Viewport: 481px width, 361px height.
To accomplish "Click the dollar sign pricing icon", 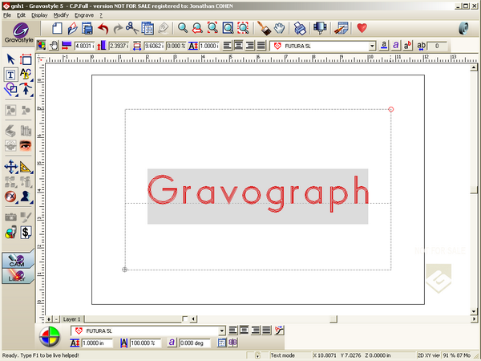I will (26, 233).
